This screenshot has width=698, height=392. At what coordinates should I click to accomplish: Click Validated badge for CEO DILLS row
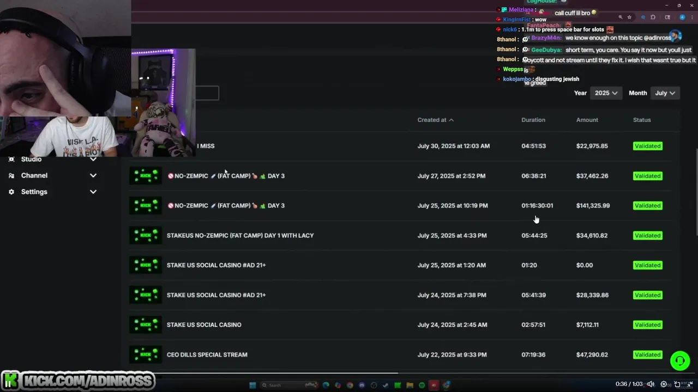pos(648,354)
